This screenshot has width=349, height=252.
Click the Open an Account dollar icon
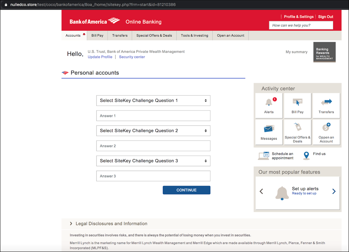(x=326, y=127)
